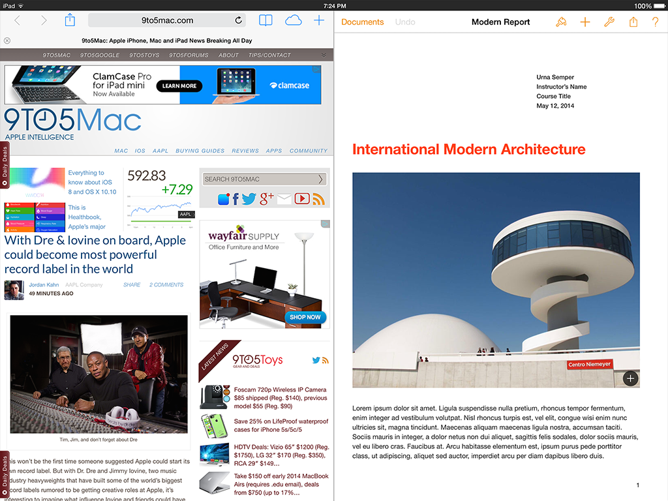668x501 pixels.
Task: Select the Centro Niemeyer caption label
Action: [590, 364]
